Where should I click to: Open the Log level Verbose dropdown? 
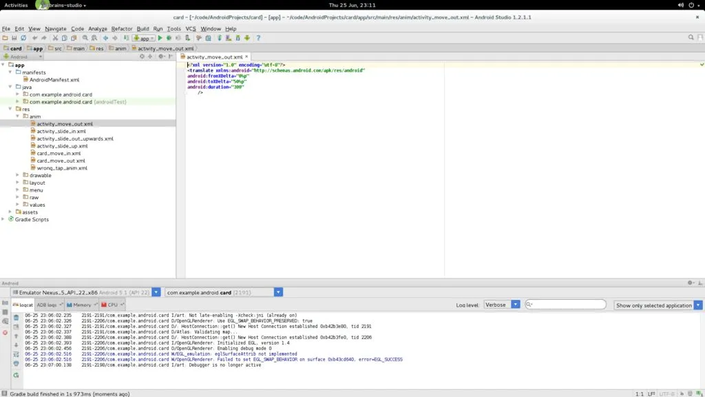click(501, 305)
